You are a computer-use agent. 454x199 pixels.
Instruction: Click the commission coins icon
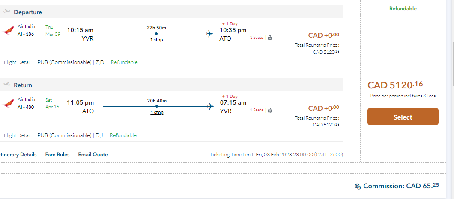358,186
